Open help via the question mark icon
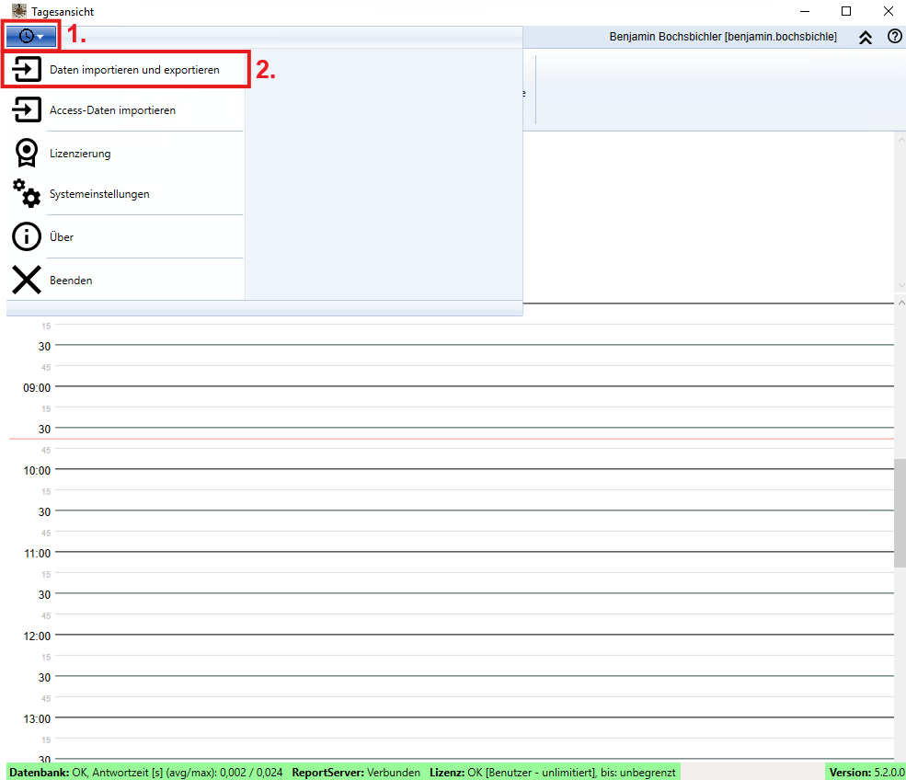The image size is (906, 780). [x=894, y=37]
